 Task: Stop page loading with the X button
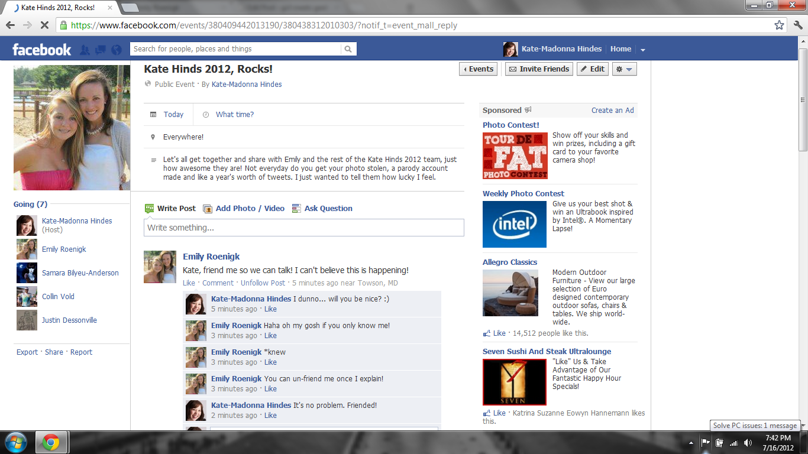click(x=45, y=25)
